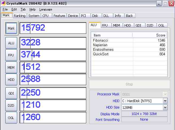Image resolution: width=175 pixels, height=130 pixels.
Task: Launch the HDD benchmark button
Action: point(11,80)
